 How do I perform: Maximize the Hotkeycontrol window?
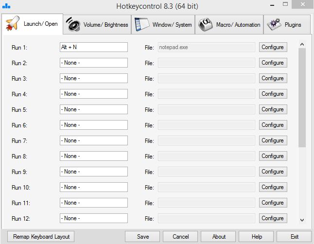tap(285, 4)
